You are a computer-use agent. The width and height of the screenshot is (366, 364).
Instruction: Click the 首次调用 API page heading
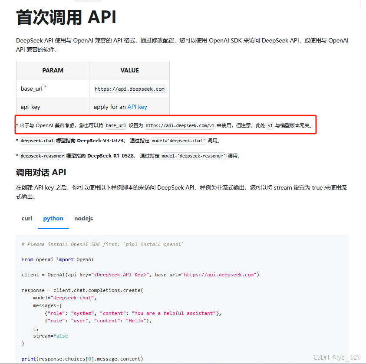pyautogui.click(x=66, y=17)
